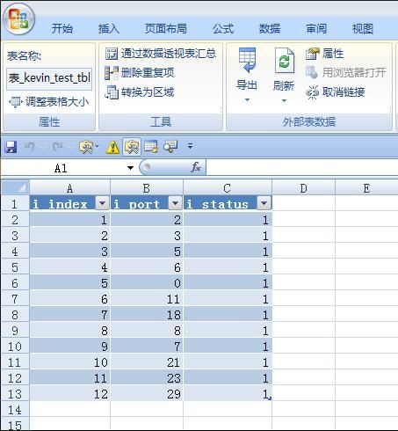Switch to the 插入 ribbon tab

[109, 29]
